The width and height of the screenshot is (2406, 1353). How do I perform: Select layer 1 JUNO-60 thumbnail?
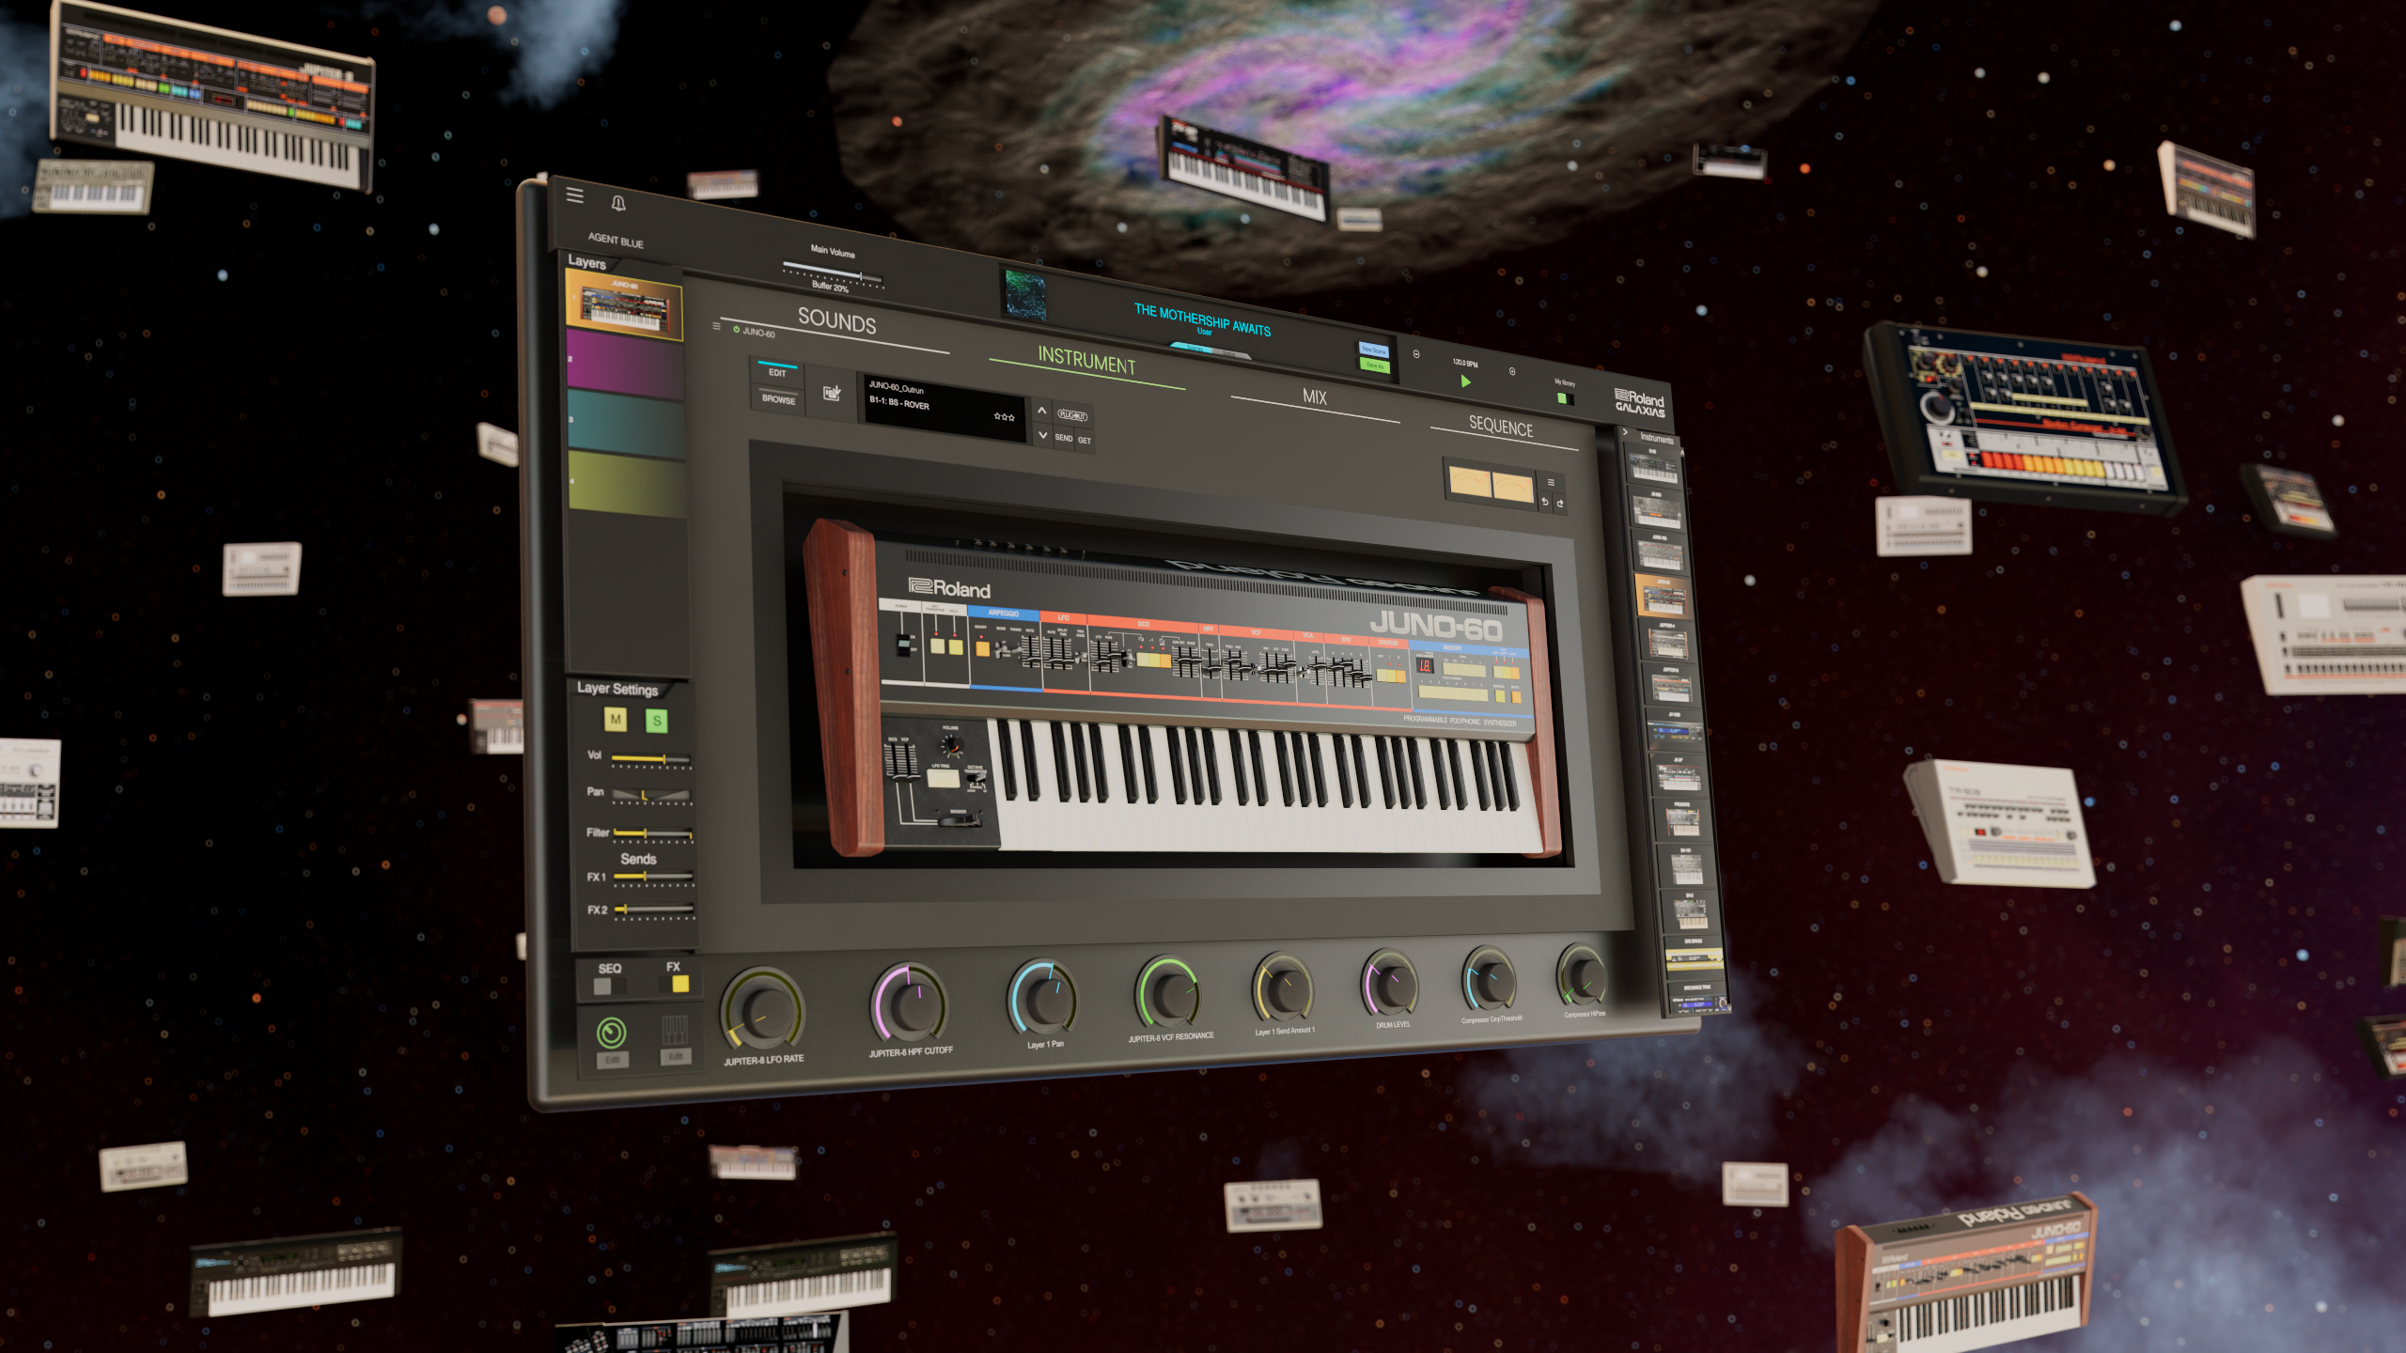click(x=624, y=303)
